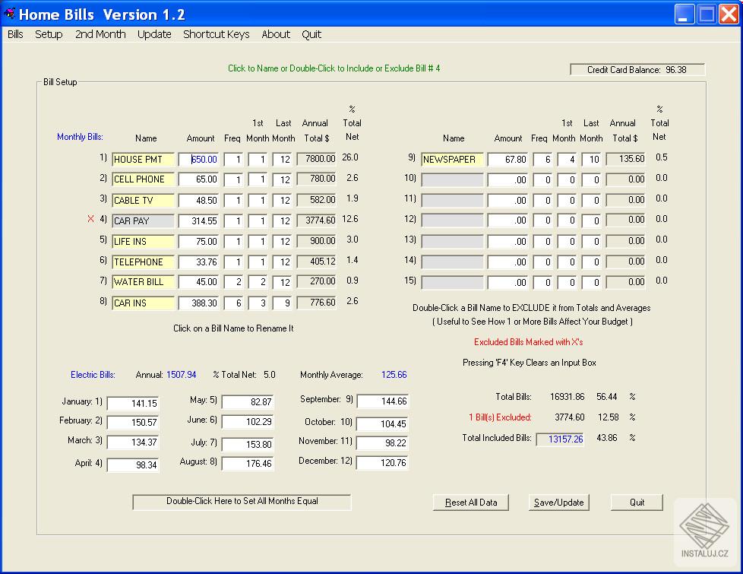Click the August electric bill field 176.46
This screenshot has height=574, width=743.
tap(248, 463)
